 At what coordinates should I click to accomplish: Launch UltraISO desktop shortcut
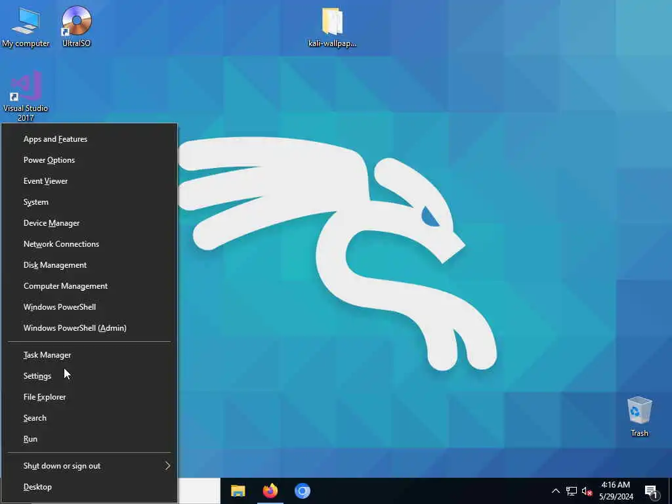click(76, 26)
